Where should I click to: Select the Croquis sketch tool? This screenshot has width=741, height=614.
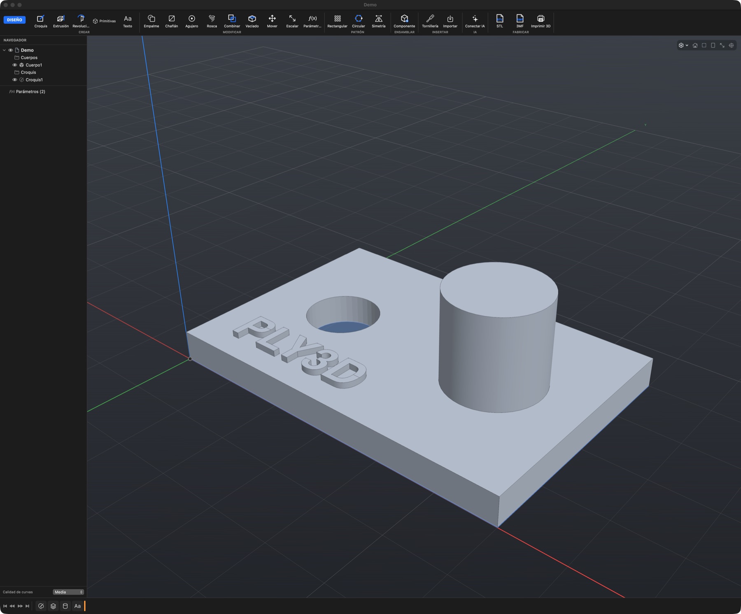tap(40, 21)
